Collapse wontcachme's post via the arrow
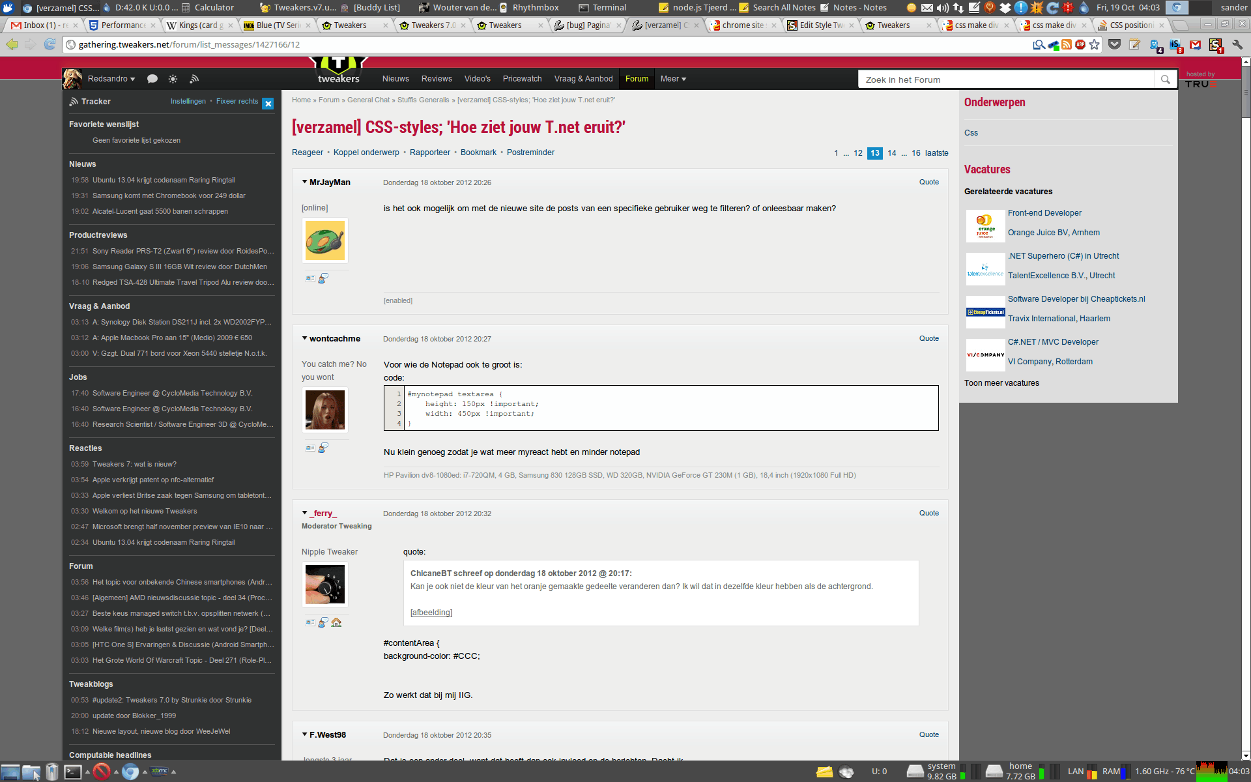Viewport: 1251px width, 782px height. (x=304, y=338)
